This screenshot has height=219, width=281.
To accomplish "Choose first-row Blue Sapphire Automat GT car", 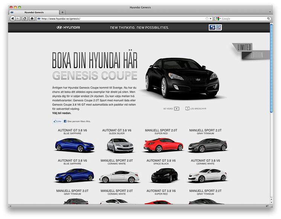I will click(74, 145).
